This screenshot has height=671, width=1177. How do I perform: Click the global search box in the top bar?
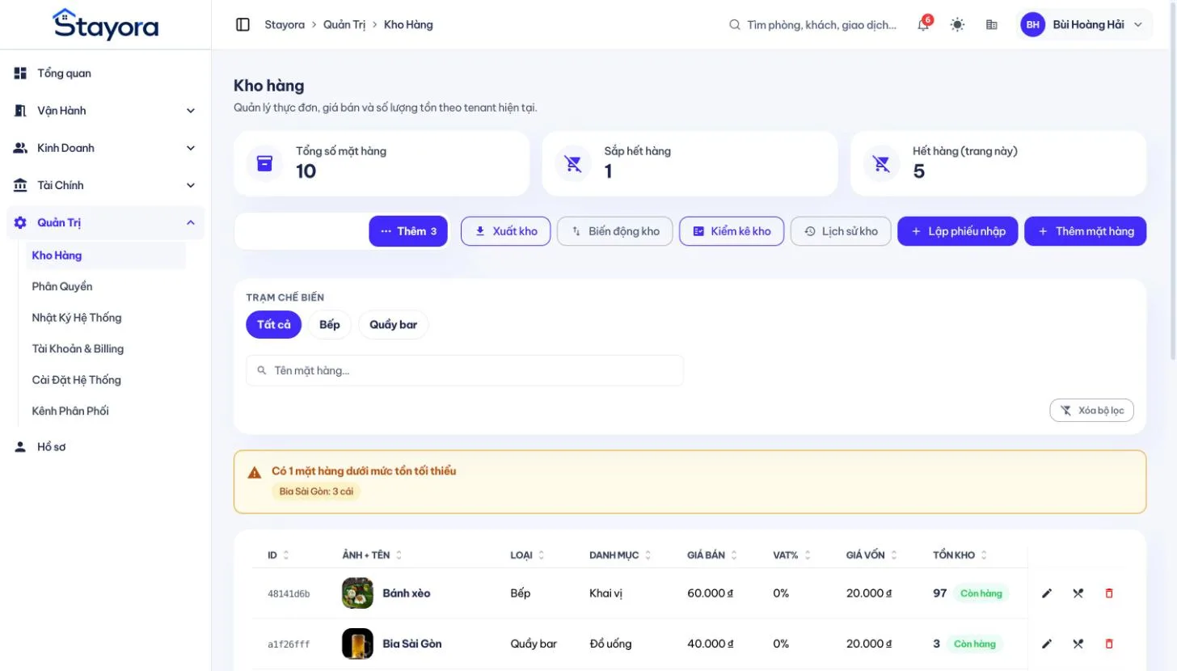[x=815, y=25]
